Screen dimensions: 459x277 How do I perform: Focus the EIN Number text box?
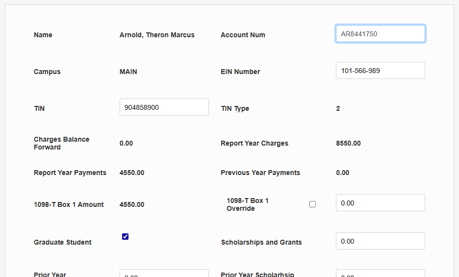tap(380, 71)
